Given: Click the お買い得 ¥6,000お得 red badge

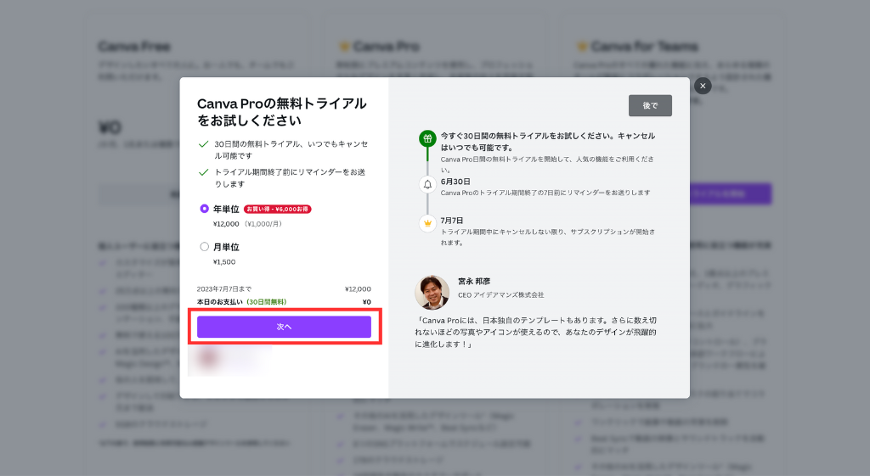Looking at the screenshot, I should [278, 209].
